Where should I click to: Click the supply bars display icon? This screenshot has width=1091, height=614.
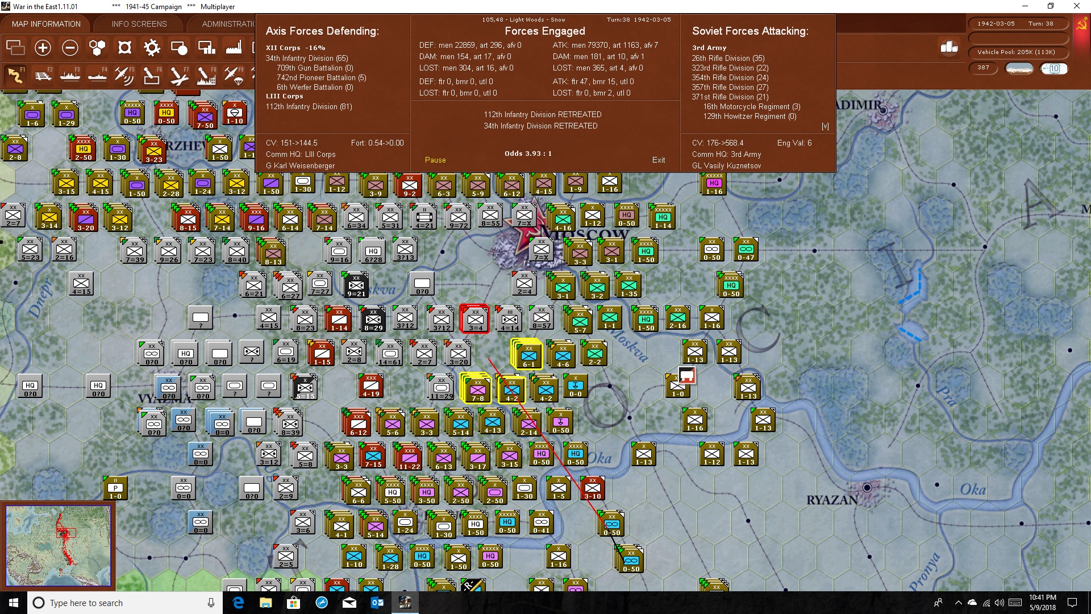[206, 48]
